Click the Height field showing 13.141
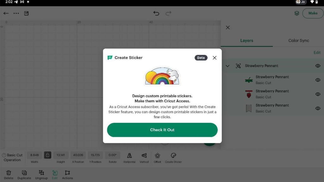 click(61, 155)
